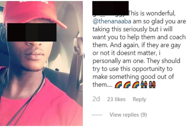Screen dimensions: 190x127
Task: Click the third rainbow emoji
Action: (x=135, y=85)
